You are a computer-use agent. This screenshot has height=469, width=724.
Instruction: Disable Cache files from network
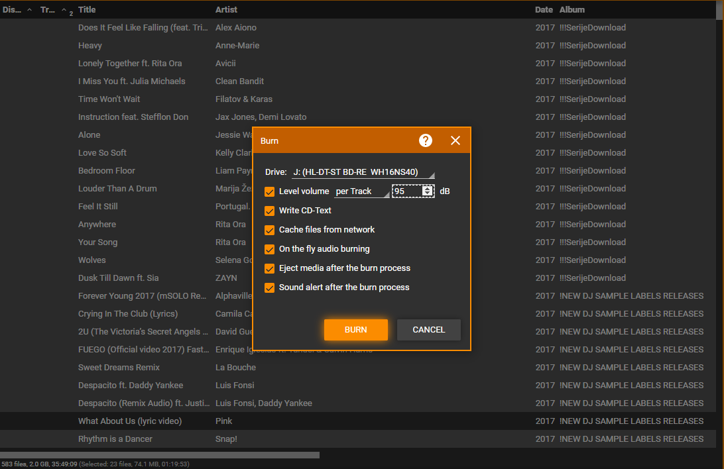270,230
